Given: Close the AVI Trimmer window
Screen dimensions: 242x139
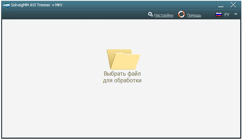Looking at the screenshot, I should [233, 5].
